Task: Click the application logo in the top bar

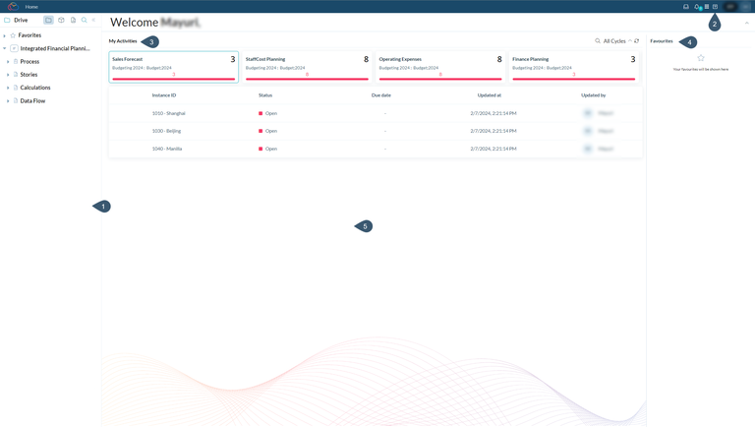Action: tap(12, 6)
